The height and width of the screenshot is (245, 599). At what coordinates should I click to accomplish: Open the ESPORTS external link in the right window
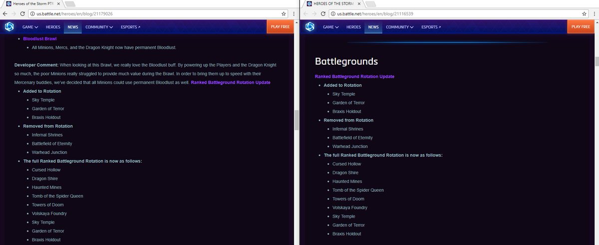(431, 26)
